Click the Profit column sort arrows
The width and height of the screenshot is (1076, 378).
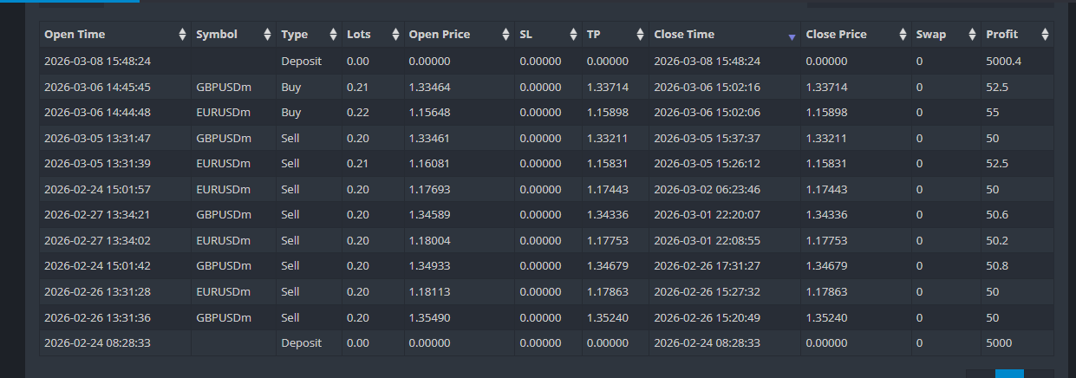click(1045, 35)
